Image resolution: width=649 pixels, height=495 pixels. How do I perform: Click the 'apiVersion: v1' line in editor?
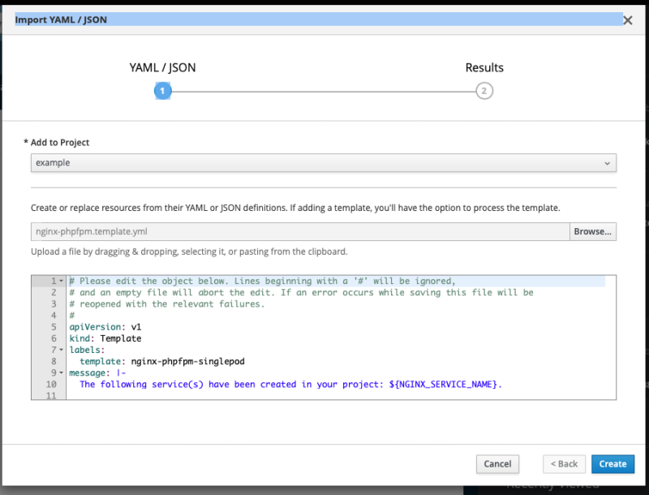click(x=105, y=327)
